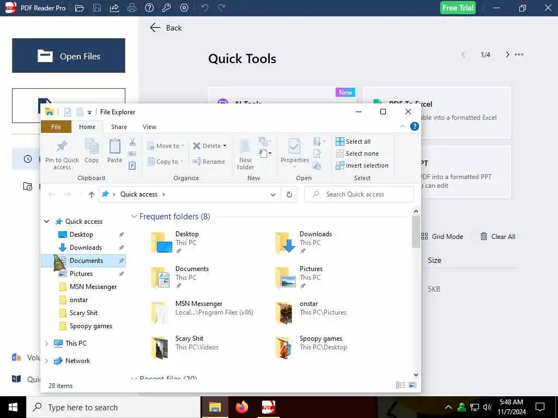The width and height of the screenshot is (558, 418).
Task: Open the settings gear in PDF Reader Pro toolbar
Action: coord(184,8)
